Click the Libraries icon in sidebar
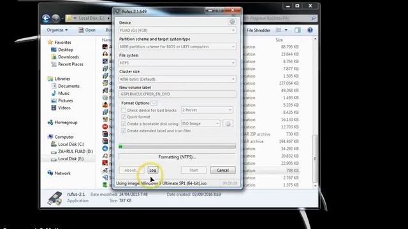 pos(50,79)
